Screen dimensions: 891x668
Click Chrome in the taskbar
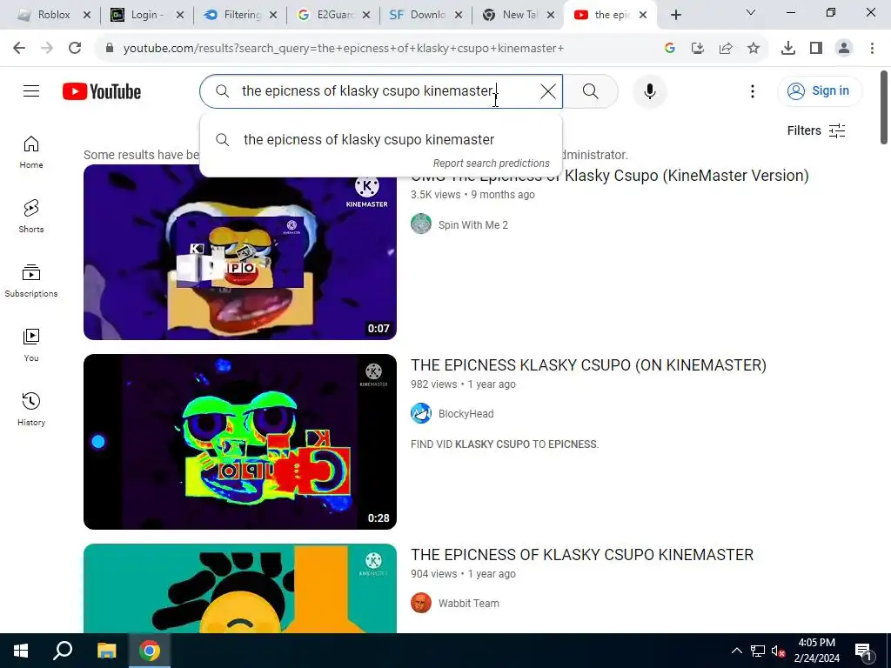pyautogui.click(x=150, y=651)
